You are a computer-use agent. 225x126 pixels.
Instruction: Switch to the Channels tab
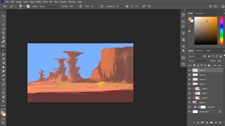200,51
